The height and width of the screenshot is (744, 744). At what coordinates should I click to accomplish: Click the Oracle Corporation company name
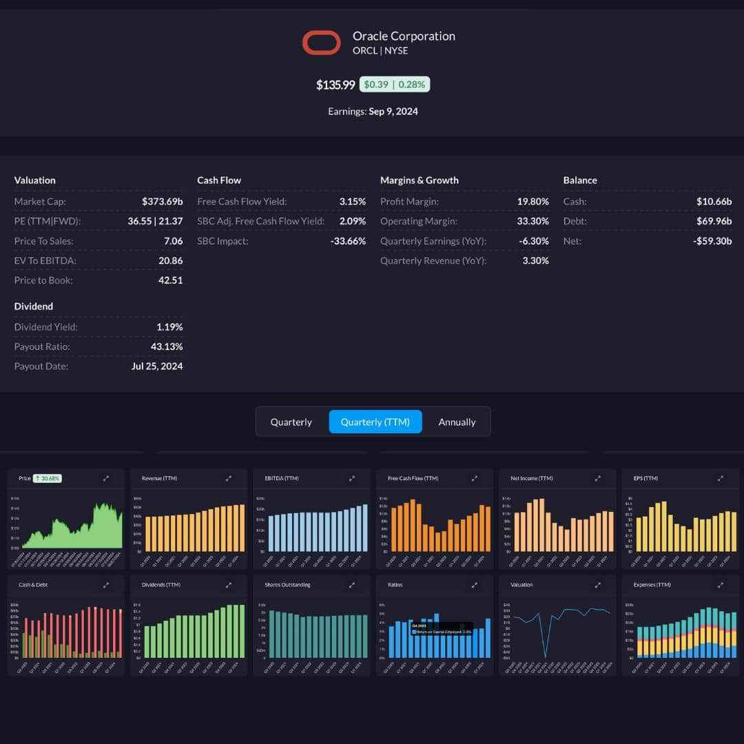click(x=404, y=36)
